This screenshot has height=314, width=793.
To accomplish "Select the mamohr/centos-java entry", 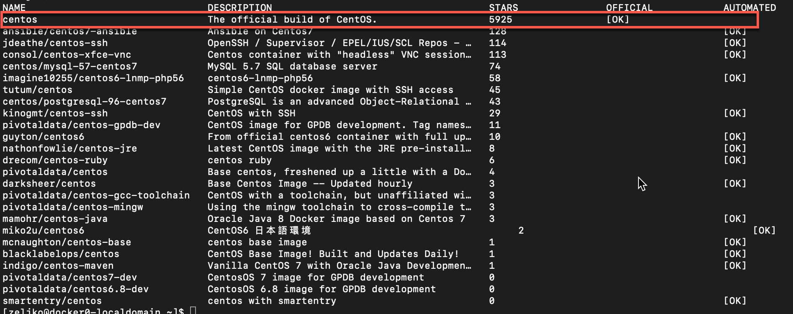I will (x=55, y=219).
